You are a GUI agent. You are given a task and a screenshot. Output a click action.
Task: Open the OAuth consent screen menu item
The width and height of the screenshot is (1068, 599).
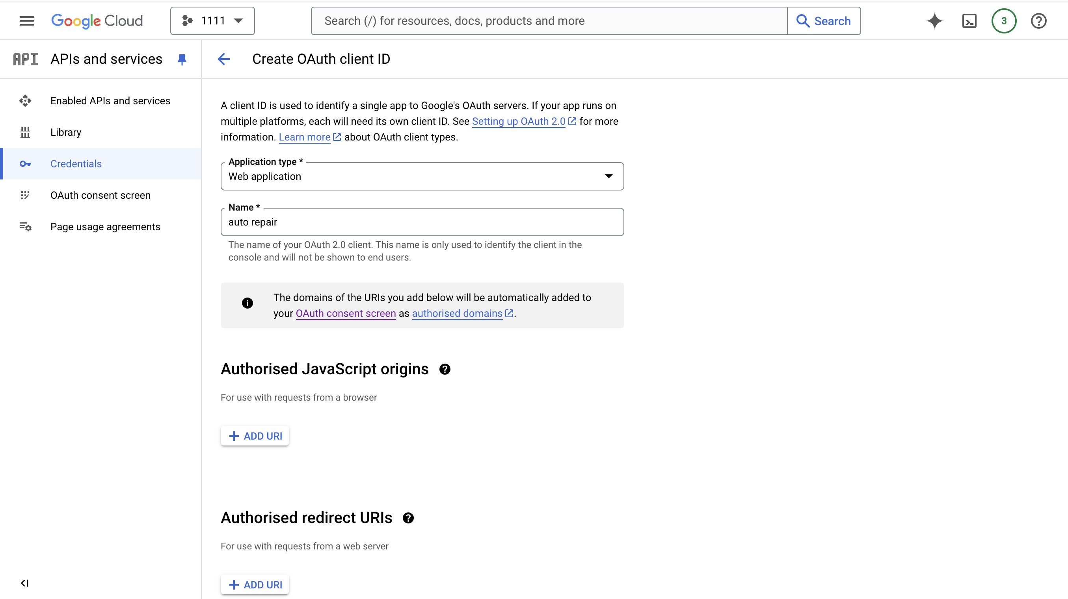(101, 195)
